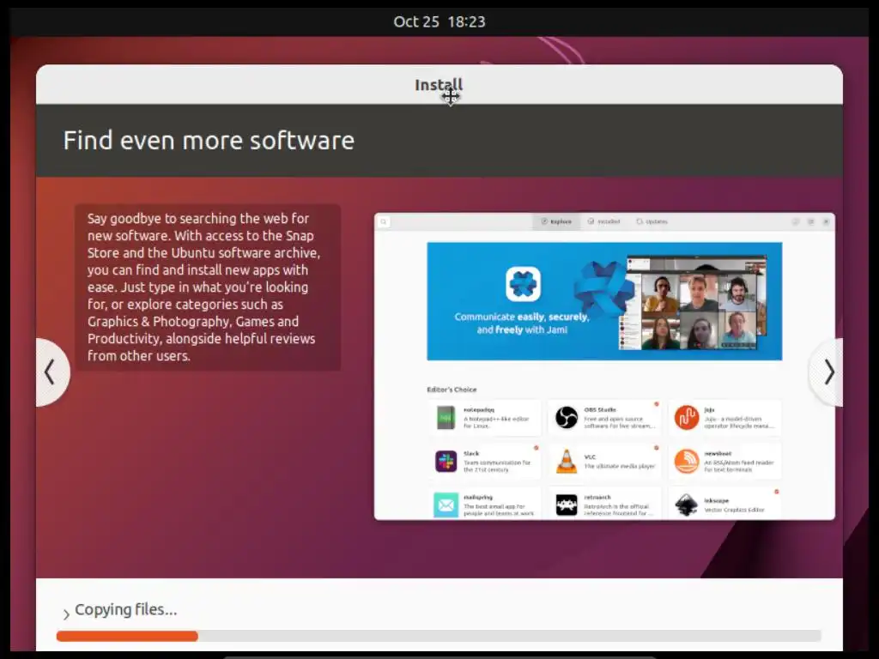The width and height of the screenshot is (879, 659).
Task: Click the search icon in the Snap Store preview
Action: [x=384, y=222]
